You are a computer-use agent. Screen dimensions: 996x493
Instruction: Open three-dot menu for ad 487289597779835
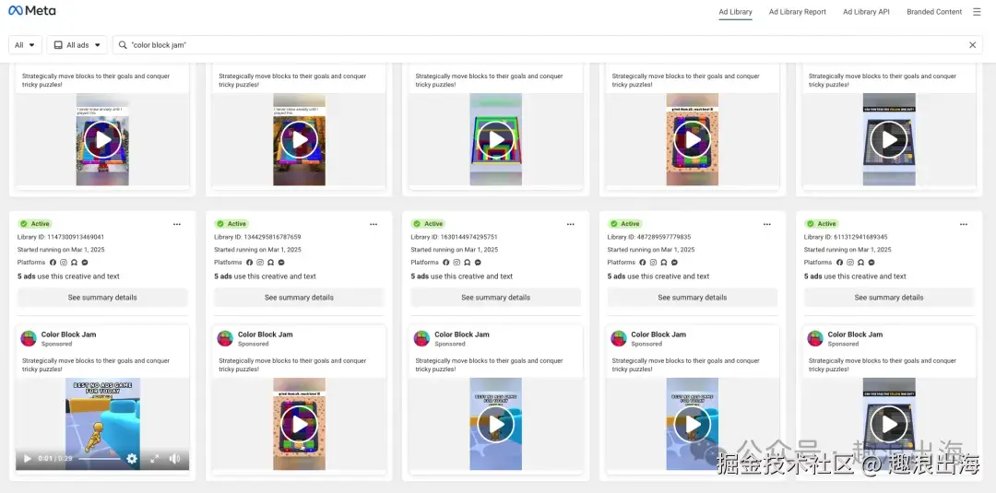pos(766,224)
